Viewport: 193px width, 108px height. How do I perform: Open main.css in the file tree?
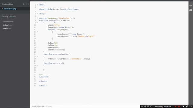click(7, 28)
